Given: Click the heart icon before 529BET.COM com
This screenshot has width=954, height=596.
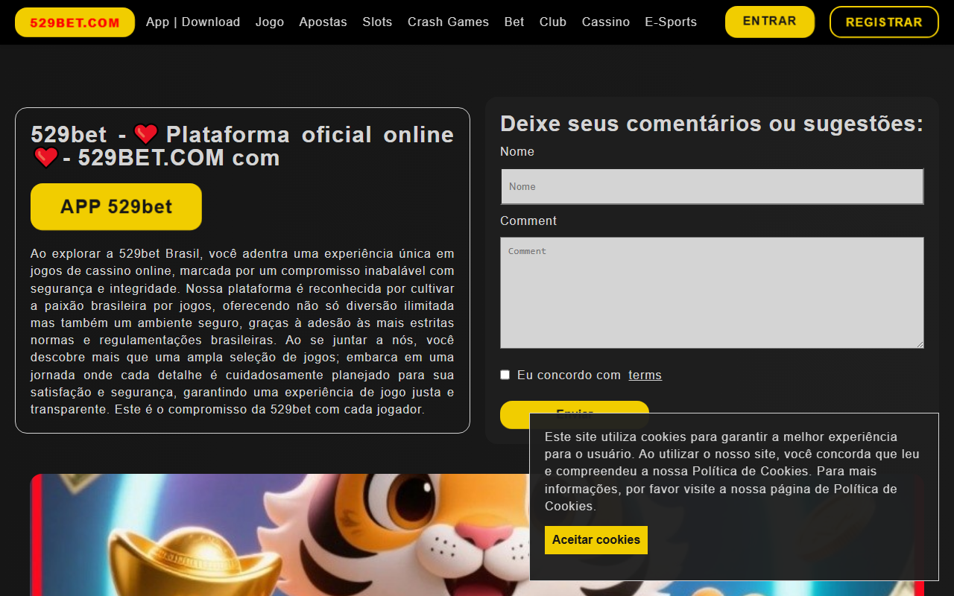Looking at the screenshot, I should click(46, 157).
